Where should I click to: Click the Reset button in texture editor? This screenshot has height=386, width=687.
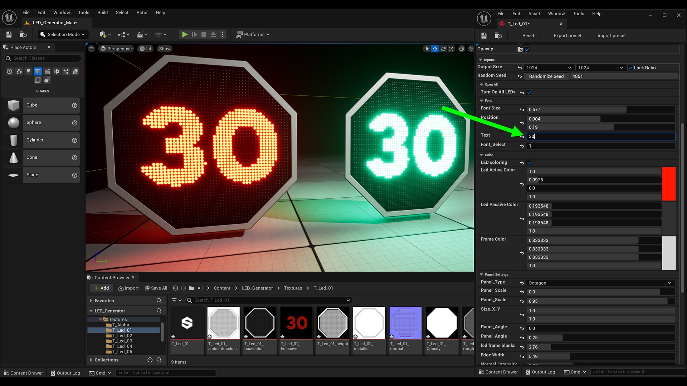(528, 35)
